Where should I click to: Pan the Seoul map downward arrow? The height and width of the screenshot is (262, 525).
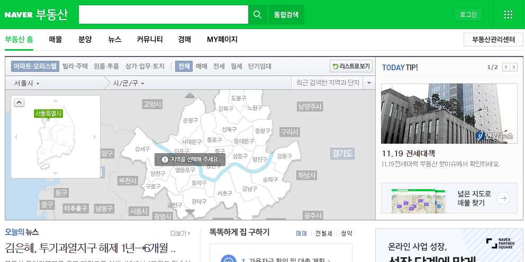click(x=190, y=212)
